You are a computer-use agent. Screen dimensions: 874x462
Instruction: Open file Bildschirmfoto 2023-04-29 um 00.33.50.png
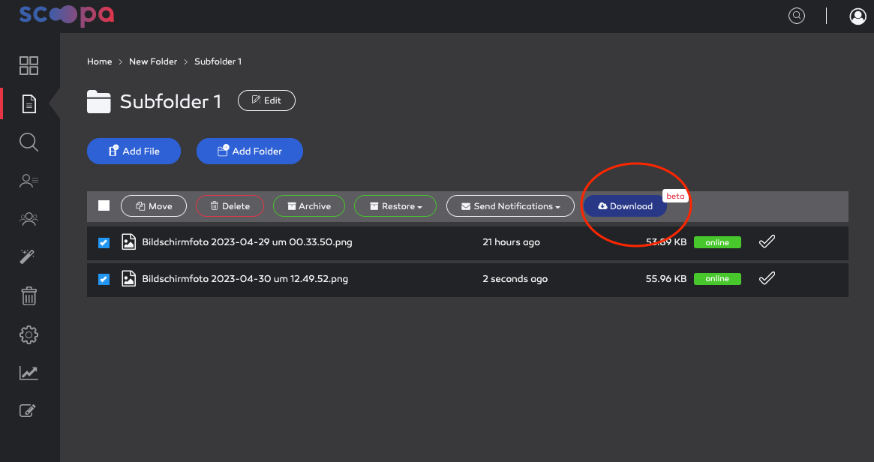[x=247, y=241]
